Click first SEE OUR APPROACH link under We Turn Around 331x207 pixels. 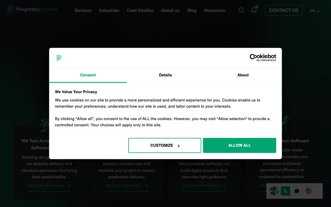49,186
